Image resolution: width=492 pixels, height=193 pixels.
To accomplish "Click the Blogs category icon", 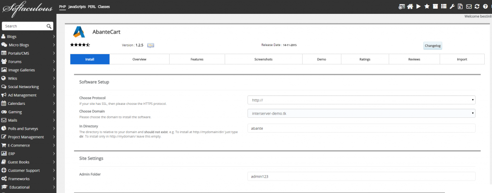I will click(4, 36).
